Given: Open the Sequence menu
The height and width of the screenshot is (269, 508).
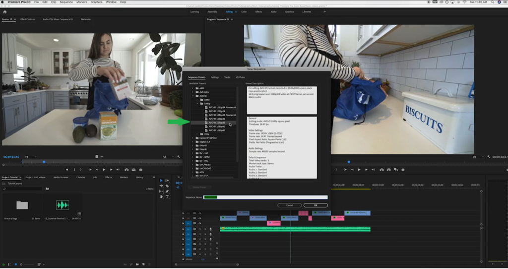Looking at the screenshot, I should point(66,2).
